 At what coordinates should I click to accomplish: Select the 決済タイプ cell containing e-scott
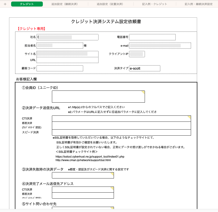tap(145, 68)
